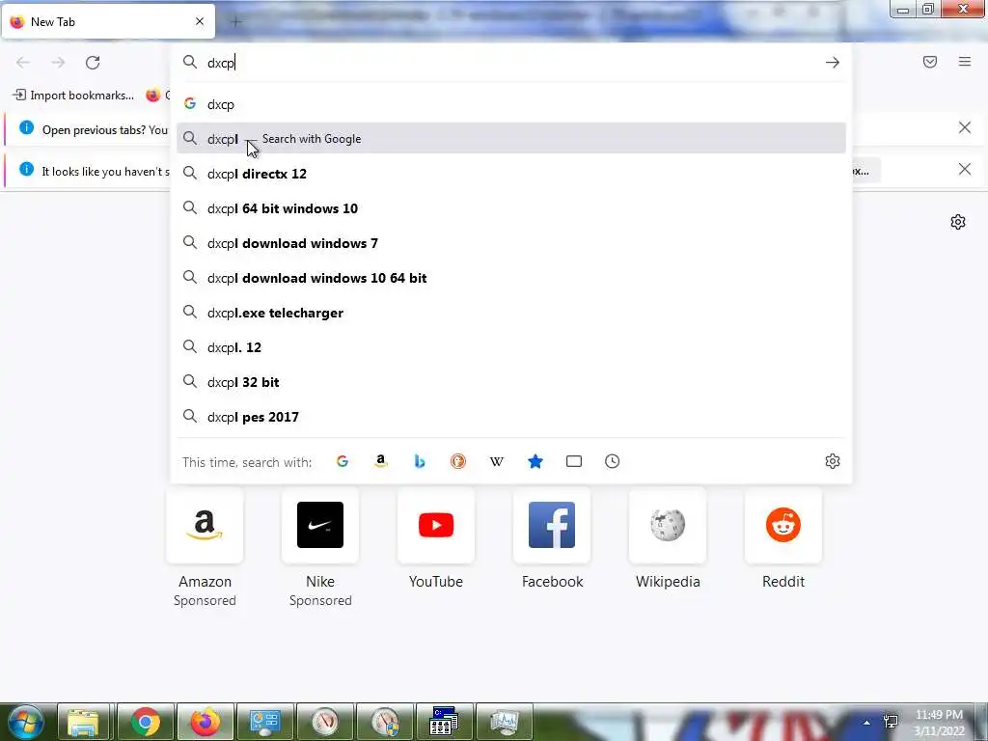988x741 pixels.
Task: Search this time with Amazon icon
Action: [380, 461]
